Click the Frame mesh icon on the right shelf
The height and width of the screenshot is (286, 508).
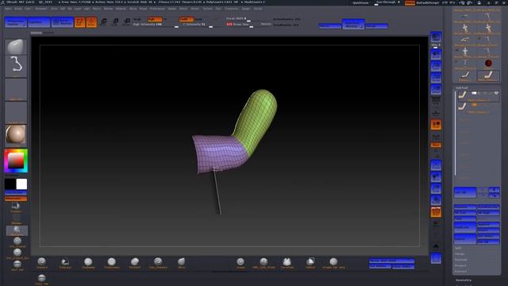click(x=436, y=165)
